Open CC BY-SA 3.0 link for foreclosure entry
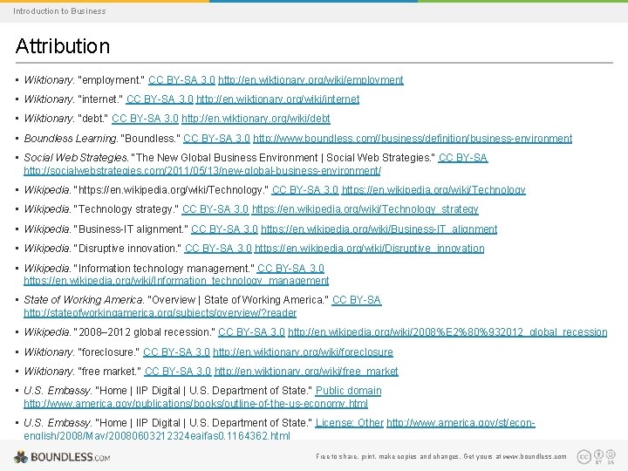The width and height of the screenshot is (628, 471). (x=176, y=352)
